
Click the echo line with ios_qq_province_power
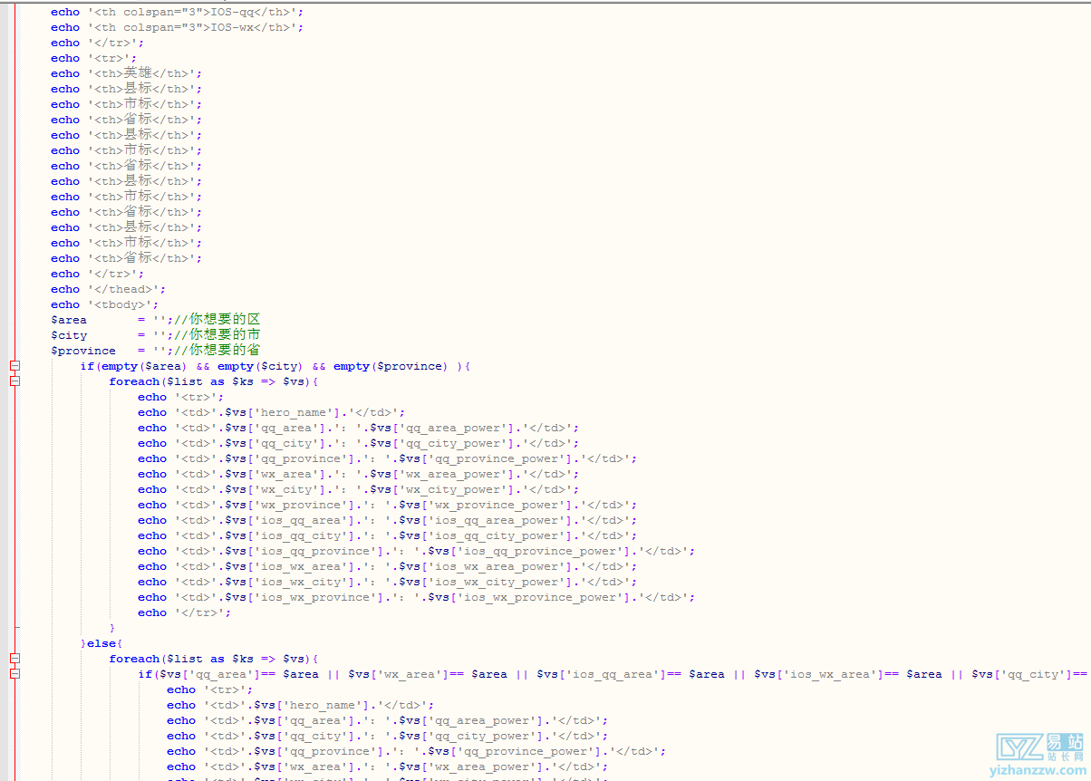(x=416, y=551)
